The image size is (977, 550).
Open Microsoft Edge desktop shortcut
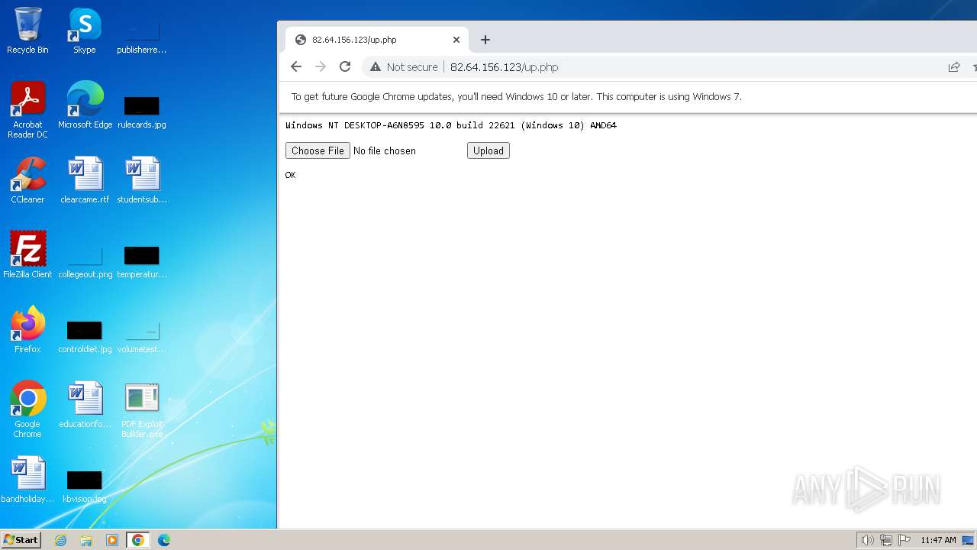(85, 105)
